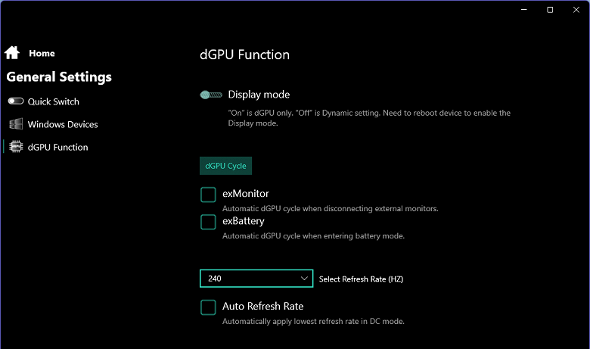The height and width of the screenshot is (349, 590).
Task: Check the exBattery option
Action: point(208,222)
